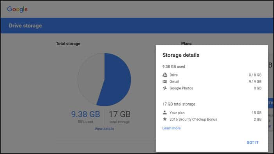Open the View details link
Image resolution: width=274 pixels, height=154 pixels.
(105, 129)
